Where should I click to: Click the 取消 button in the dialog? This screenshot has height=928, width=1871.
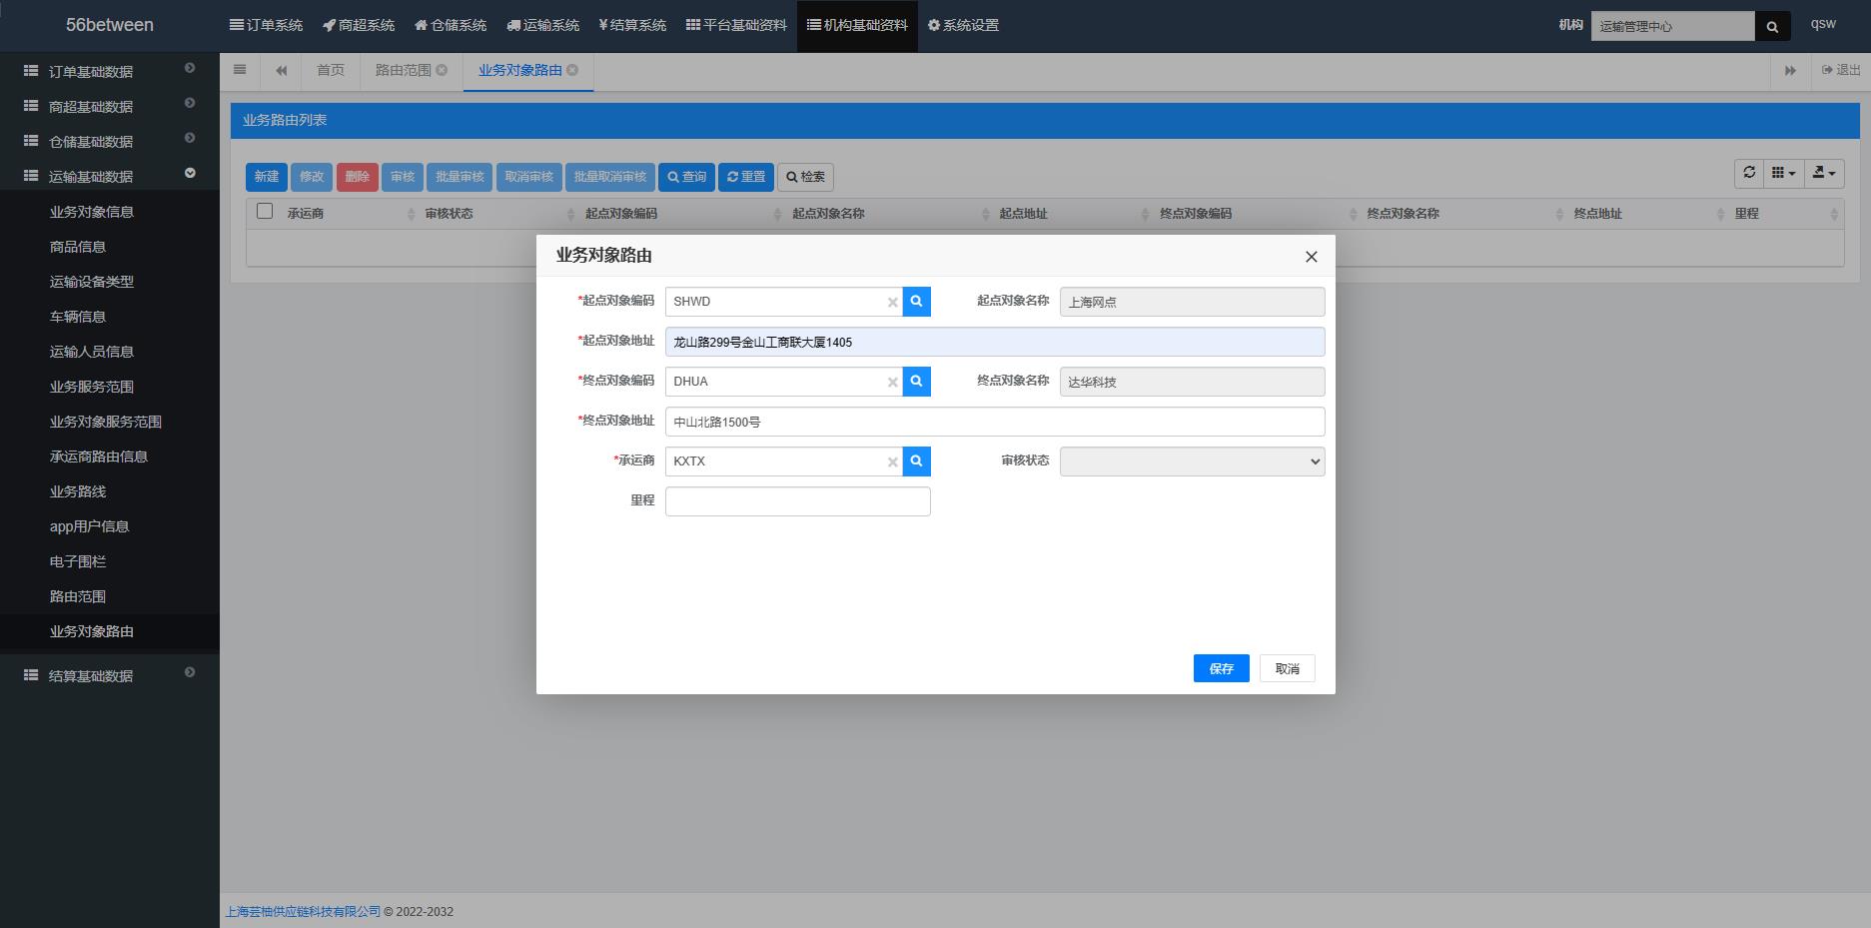coord(1288,668)
